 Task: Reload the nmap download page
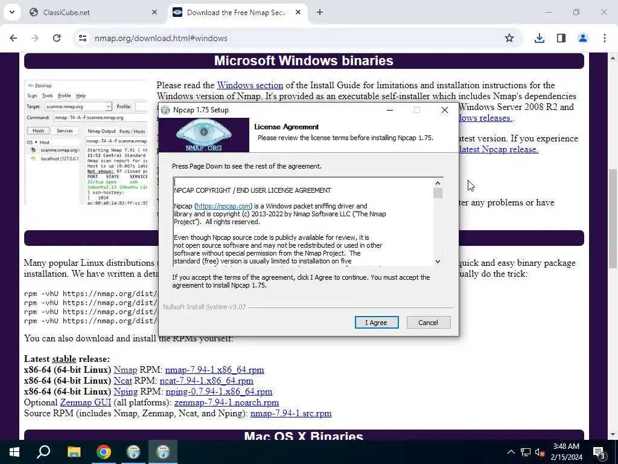point(57,38)
